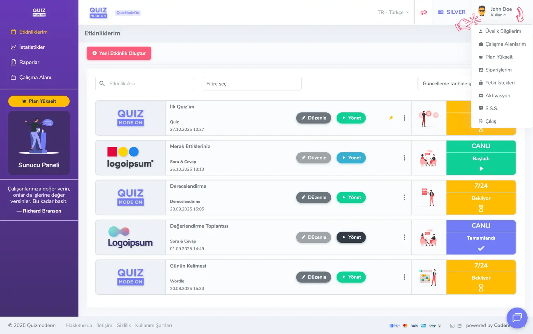Select Çıkış from the user menu
Viewport: 533px width, 334px height.
point(490,121)
